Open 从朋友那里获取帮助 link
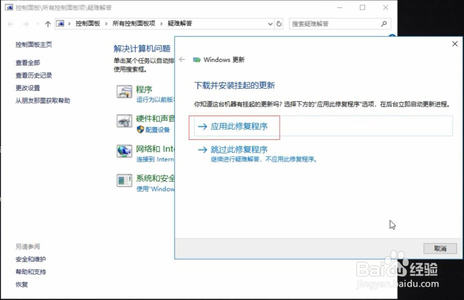 click(43, 101)
